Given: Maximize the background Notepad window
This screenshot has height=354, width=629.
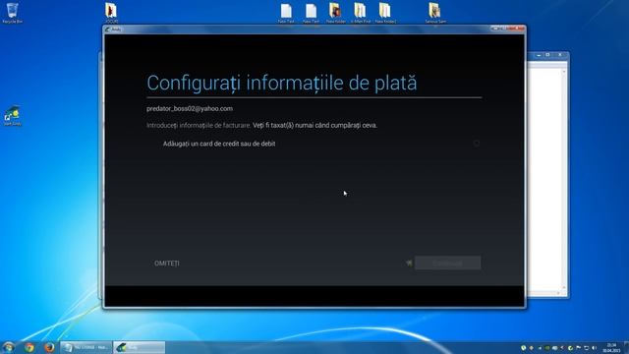Looking at the screenshot, I should pyautogui.click(x=548, y=55).
